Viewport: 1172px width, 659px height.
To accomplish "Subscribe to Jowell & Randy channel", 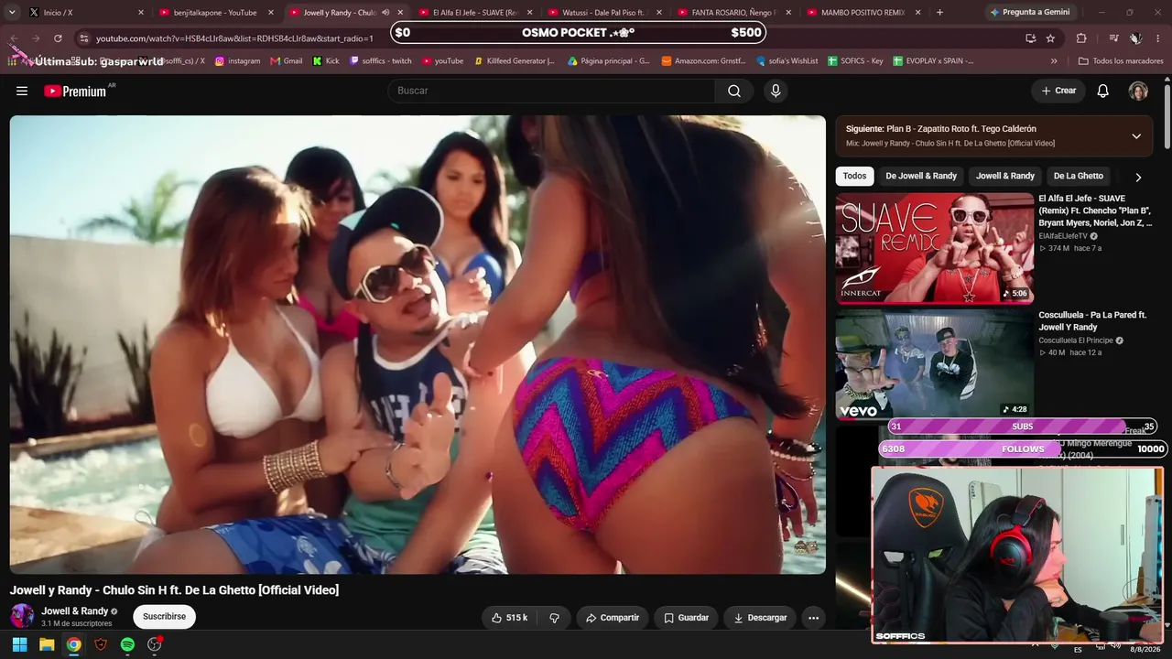I will click(x=164, y=617).
